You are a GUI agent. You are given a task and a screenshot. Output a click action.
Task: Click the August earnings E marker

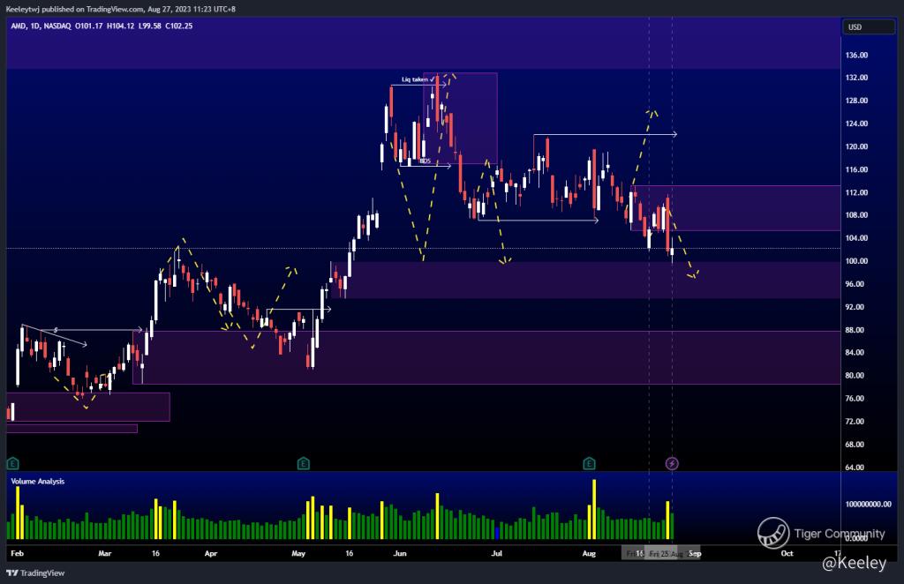(589, 464)
